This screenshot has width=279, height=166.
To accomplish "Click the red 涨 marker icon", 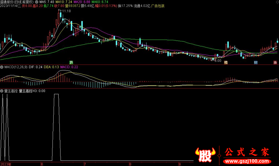I will click(275, 62).
